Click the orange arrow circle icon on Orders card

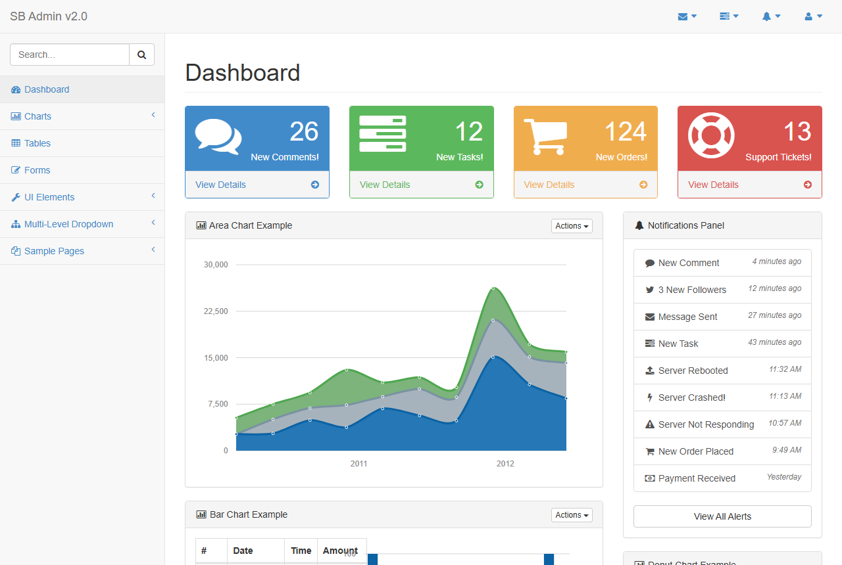click(643, 185)
